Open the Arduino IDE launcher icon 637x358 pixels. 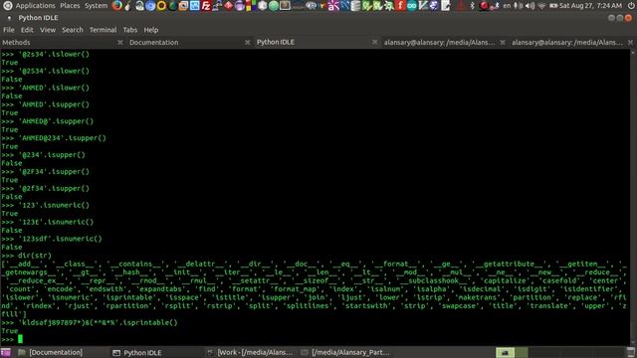(411, 6)
